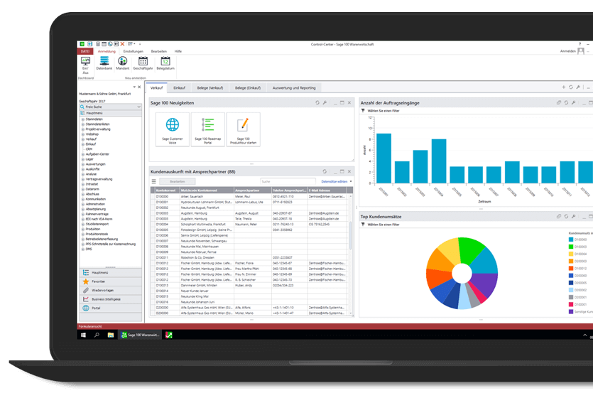Open wrench settings of Top Kundenumsätze
Screen dimensions: 593x398
573,216
